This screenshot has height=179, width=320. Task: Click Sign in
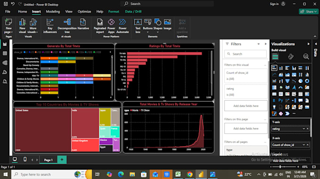tap(274, 4)
